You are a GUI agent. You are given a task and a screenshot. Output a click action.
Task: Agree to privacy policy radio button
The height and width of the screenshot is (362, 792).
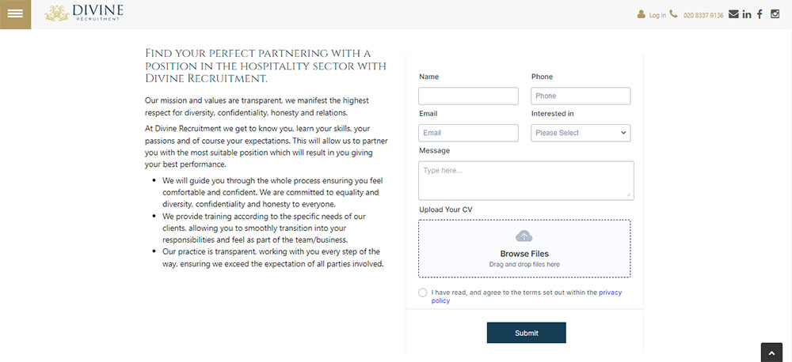tap(423, 293)
